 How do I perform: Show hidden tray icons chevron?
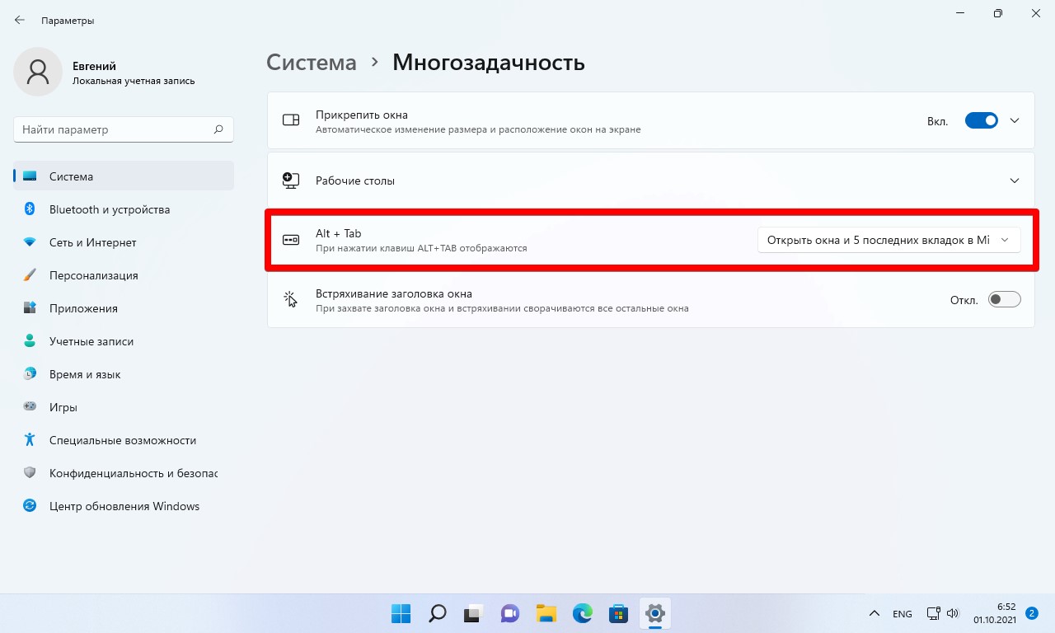874,613
